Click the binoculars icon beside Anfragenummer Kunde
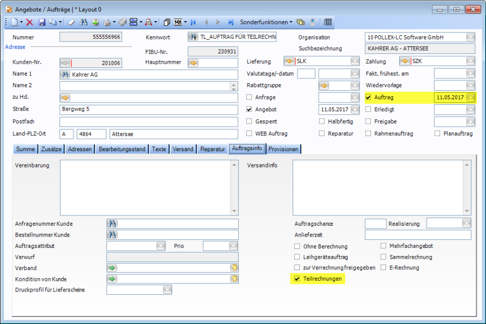Screen dimensions: 486x324 [x=112, y=224]
